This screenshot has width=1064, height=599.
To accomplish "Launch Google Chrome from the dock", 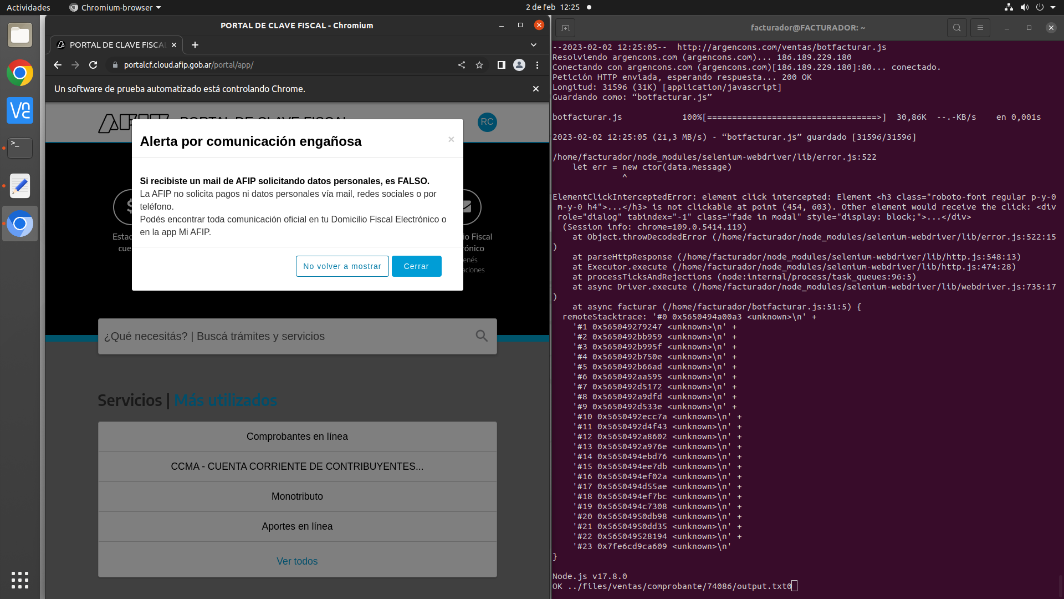I will [20, 73].
